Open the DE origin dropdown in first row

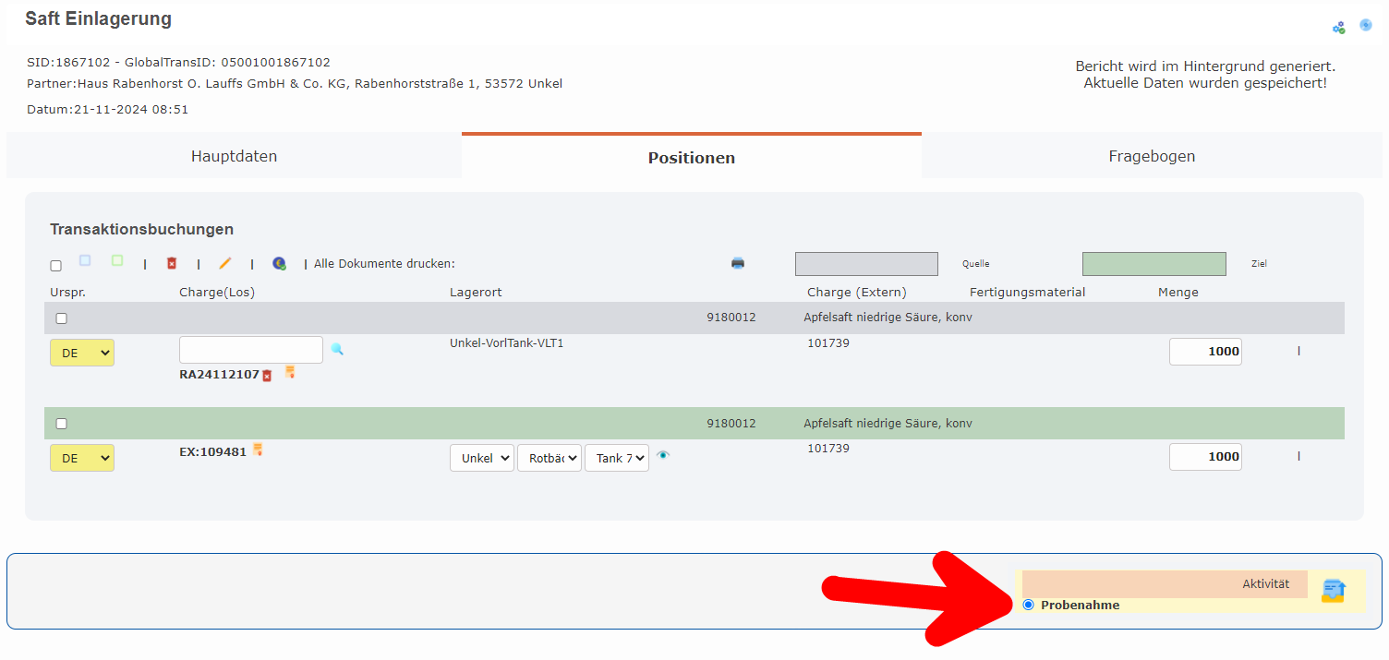82,352
